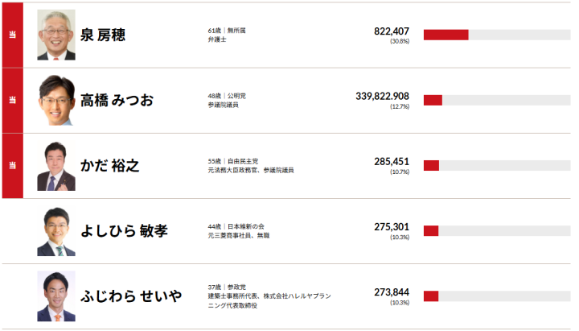Select candidate name かだ 裕之
Screen dimensions: 579x331
(110, 166)
